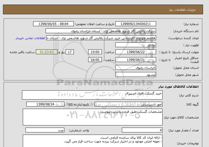Click price validity date 1399/06/31

[x=135, y=60]
